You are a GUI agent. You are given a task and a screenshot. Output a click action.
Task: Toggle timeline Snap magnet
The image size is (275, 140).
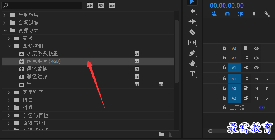[227, 14]
